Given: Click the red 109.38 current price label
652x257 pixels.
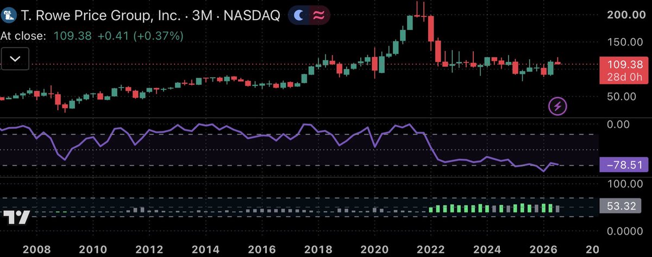Looking at the screenshot, I should point(624,64).
